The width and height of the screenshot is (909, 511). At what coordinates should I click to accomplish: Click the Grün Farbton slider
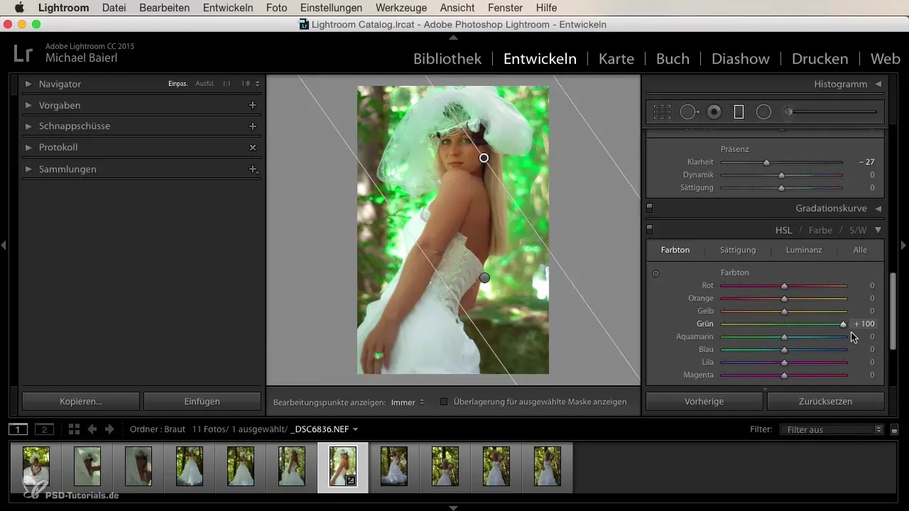pos(784,324)
